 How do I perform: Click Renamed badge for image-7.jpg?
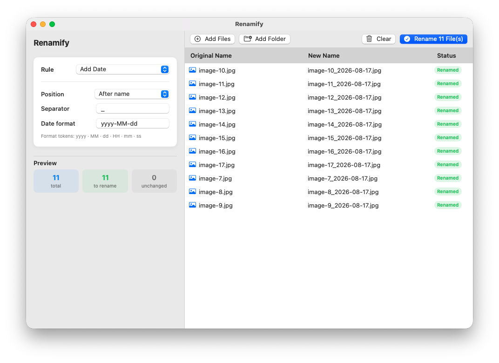[448, 178]
